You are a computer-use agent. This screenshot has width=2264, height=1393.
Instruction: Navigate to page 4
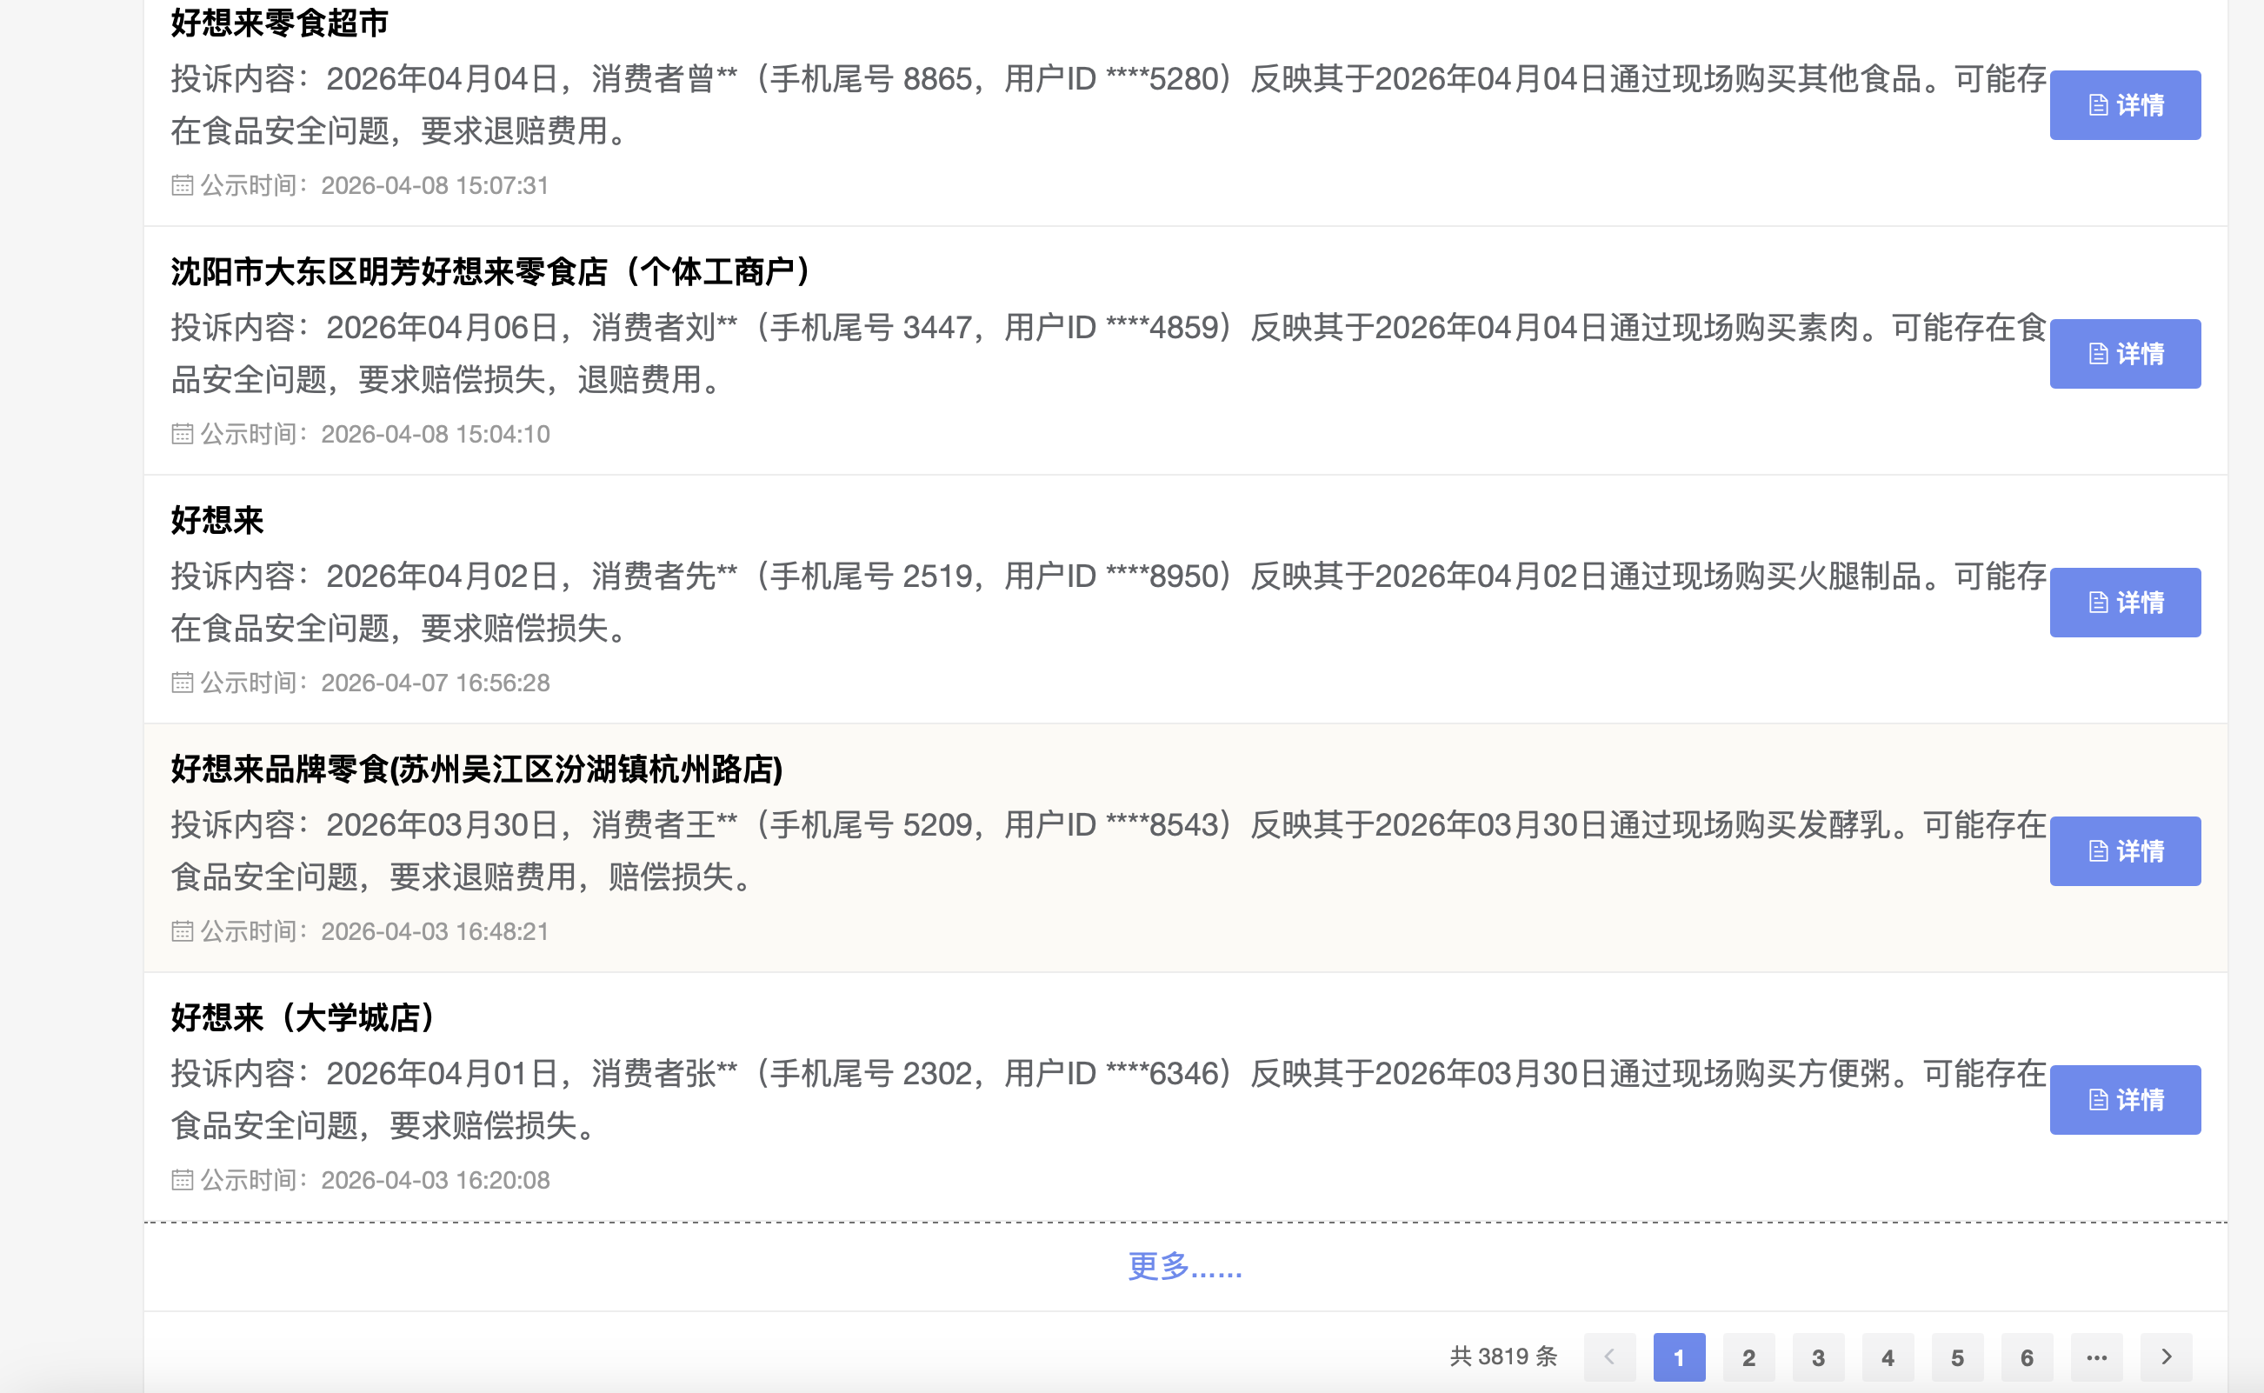[1888, 1357]
